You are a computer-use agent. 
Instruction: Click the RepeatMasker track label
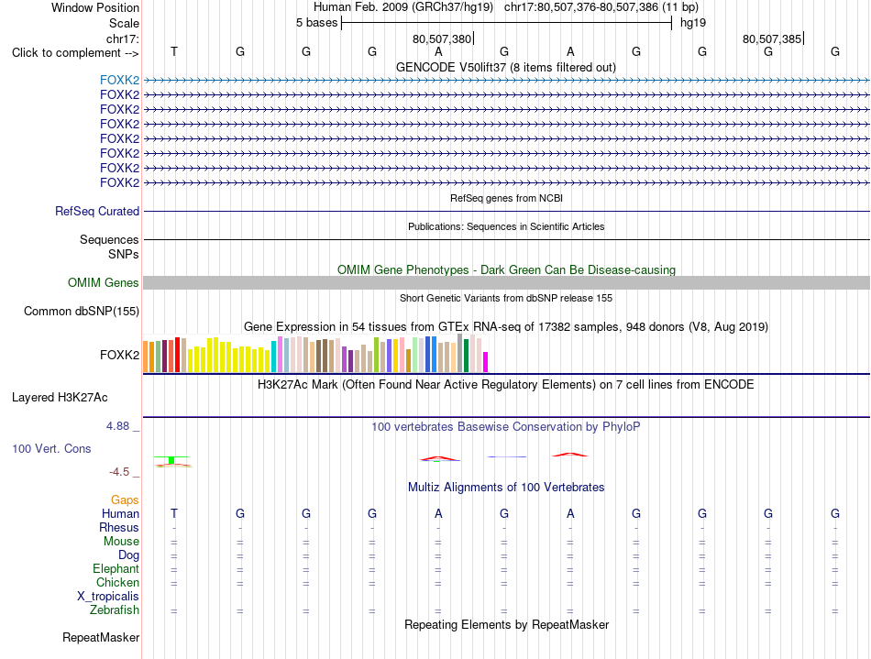[x=101, y=637]
